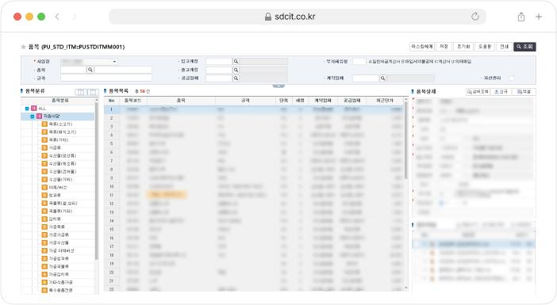Click the 규격 input field
The height and width of the screenshot is (305, 557).
tap(106, 78)
